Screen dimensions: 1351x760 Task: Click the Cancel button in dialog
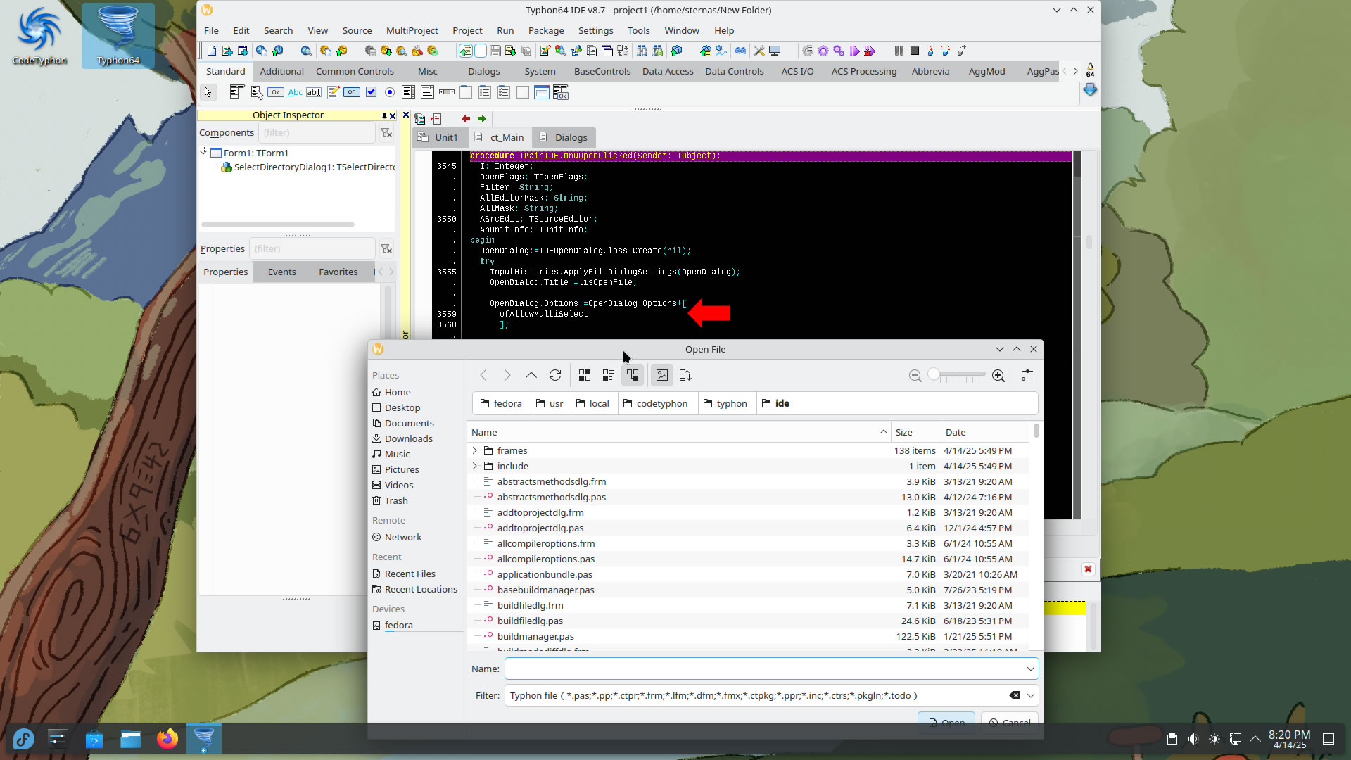coord(1009,722)
